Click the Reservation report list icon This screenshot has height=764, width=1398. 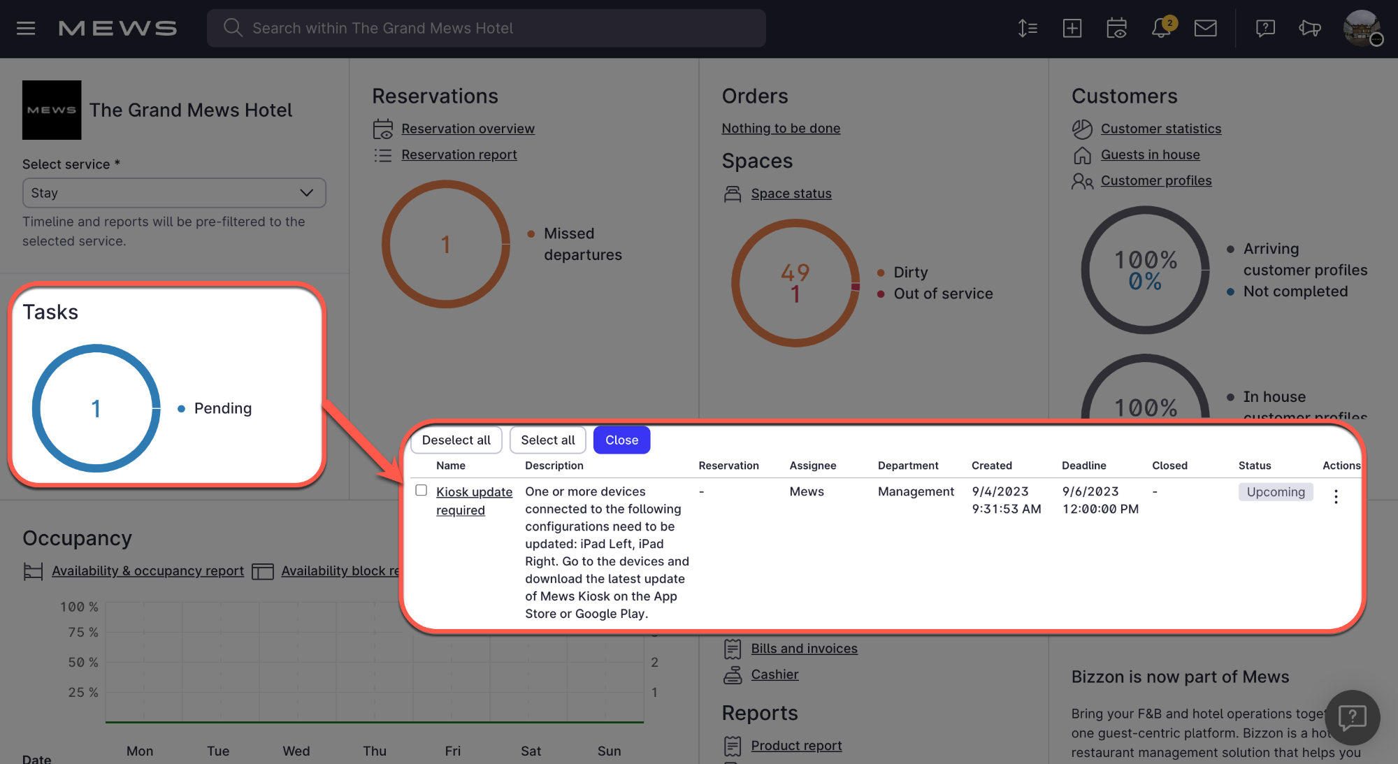pyautogui.click(x=383, y=155)
